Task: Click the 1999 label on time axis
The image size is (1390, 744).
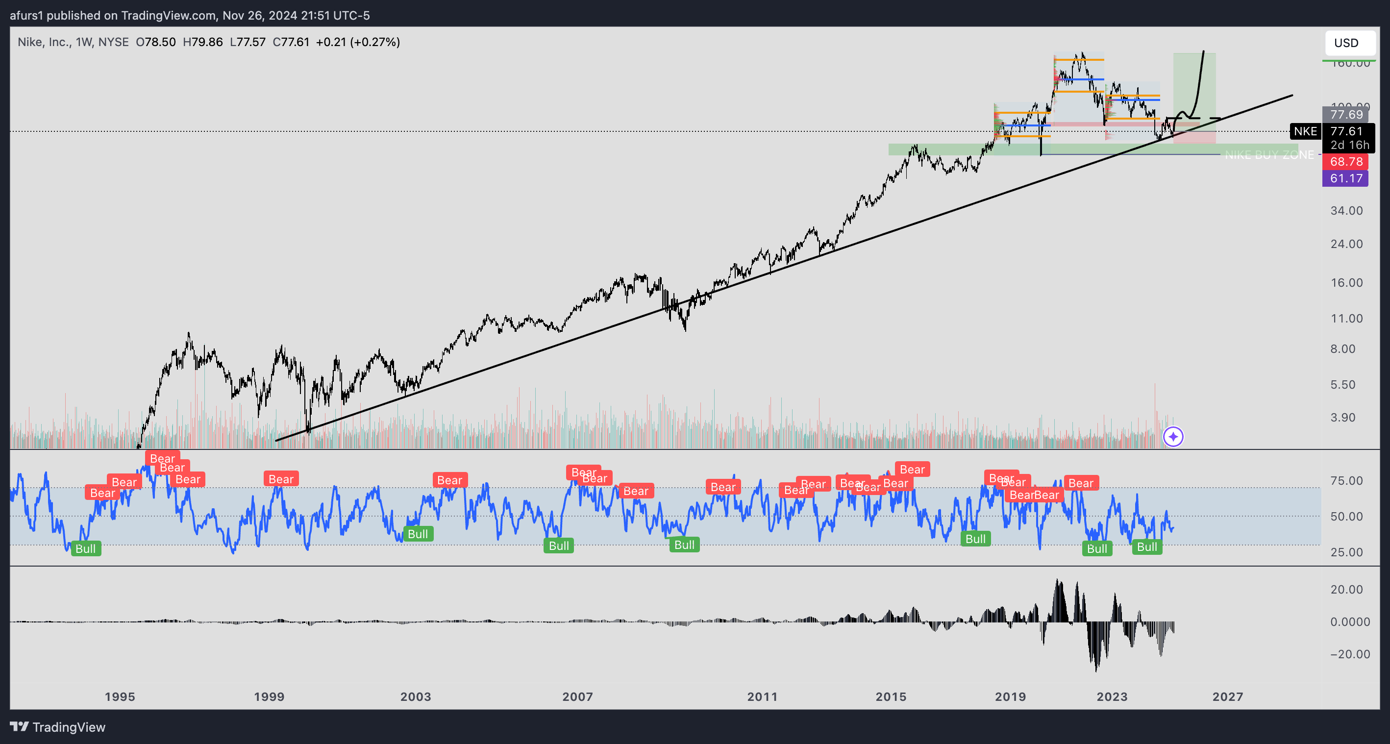Action: (269, 696)
